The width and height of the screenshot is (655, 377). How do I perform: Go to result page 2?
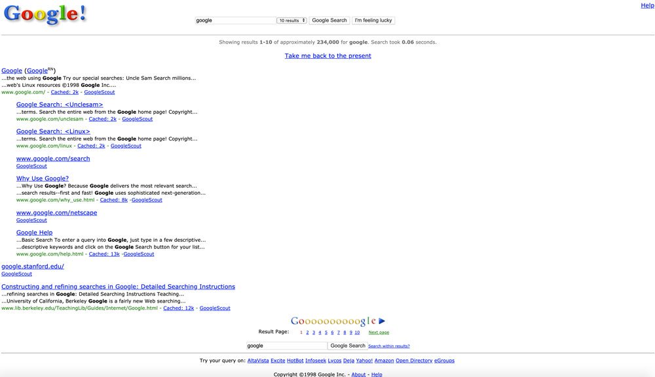click(307, 333)
